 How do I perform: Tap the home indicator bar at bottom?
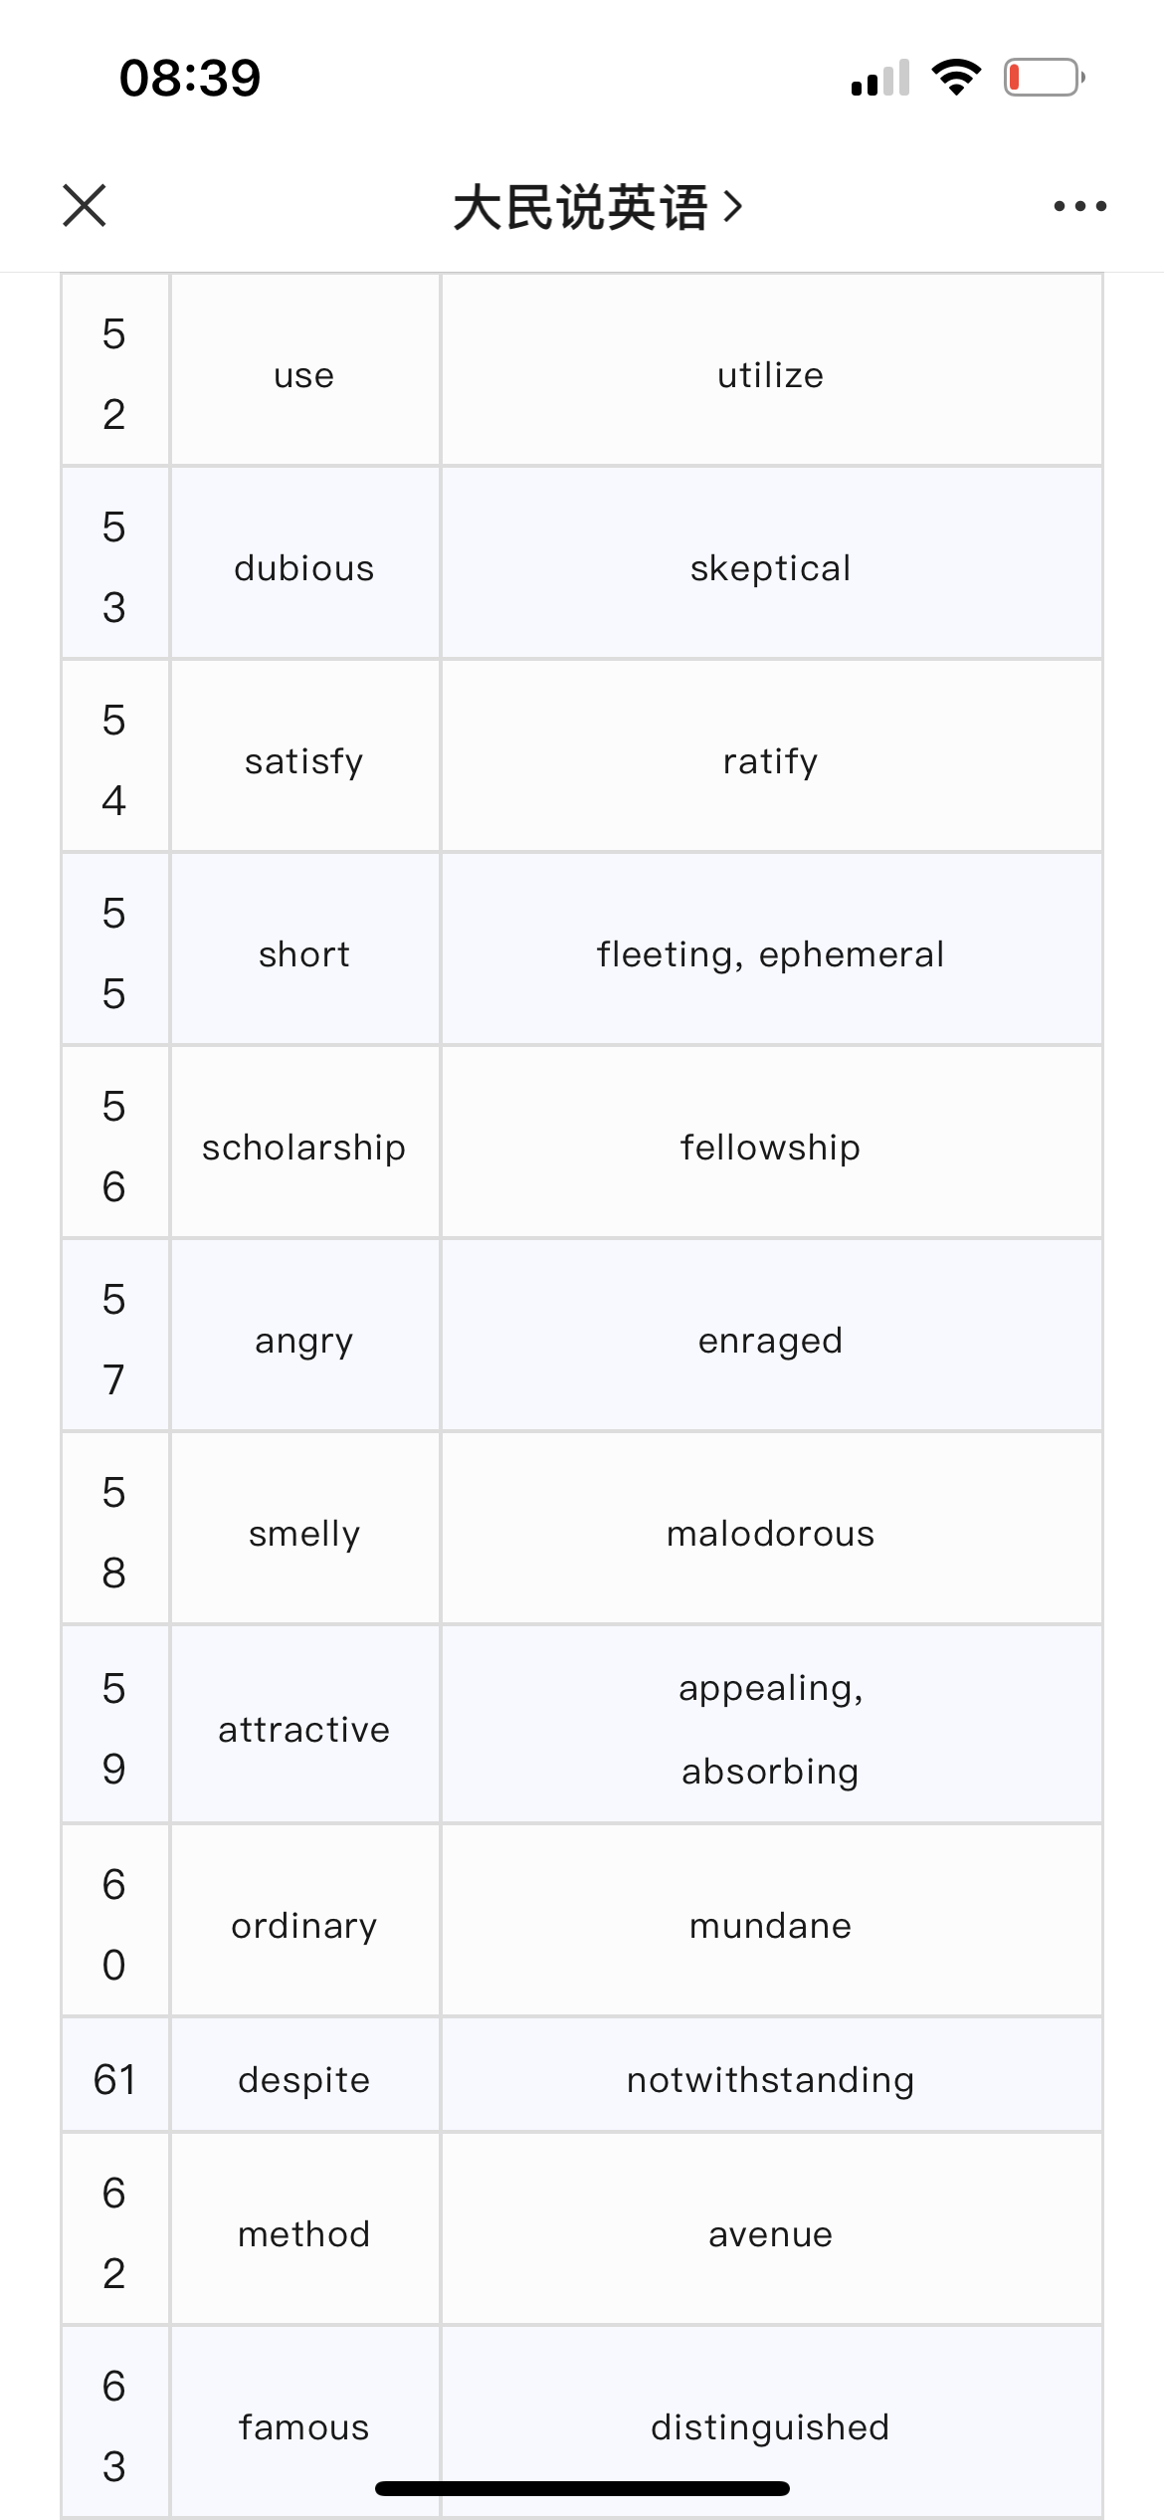click(582, 2488)
